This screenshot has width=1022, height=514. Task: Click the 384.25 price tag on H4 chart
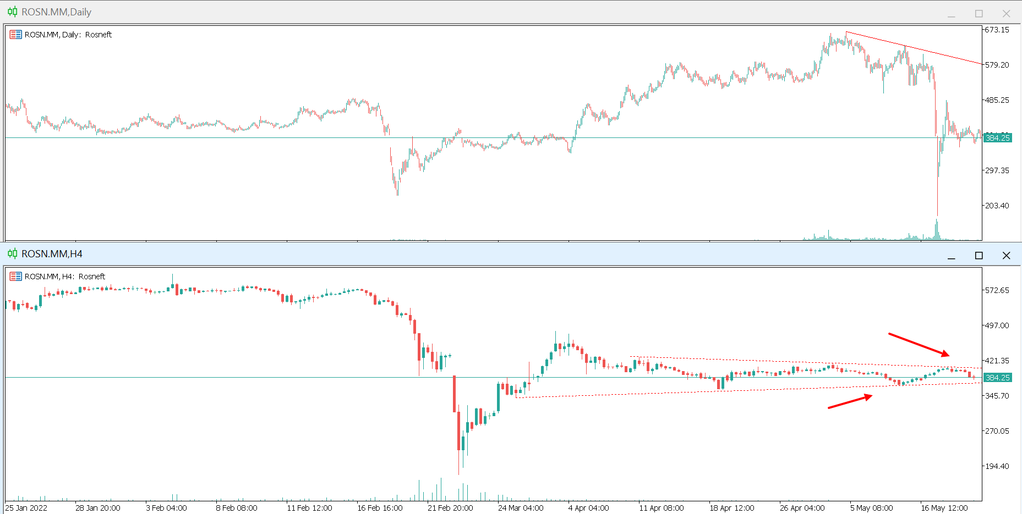[997, 378]
